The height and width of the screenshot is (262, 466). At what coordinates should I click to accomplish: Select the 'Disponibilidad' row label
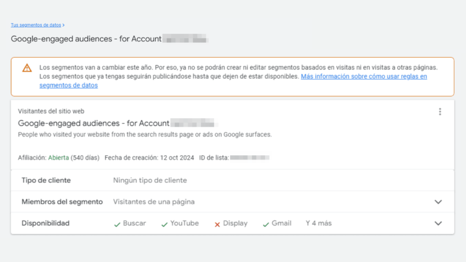(x=46, y=223)
